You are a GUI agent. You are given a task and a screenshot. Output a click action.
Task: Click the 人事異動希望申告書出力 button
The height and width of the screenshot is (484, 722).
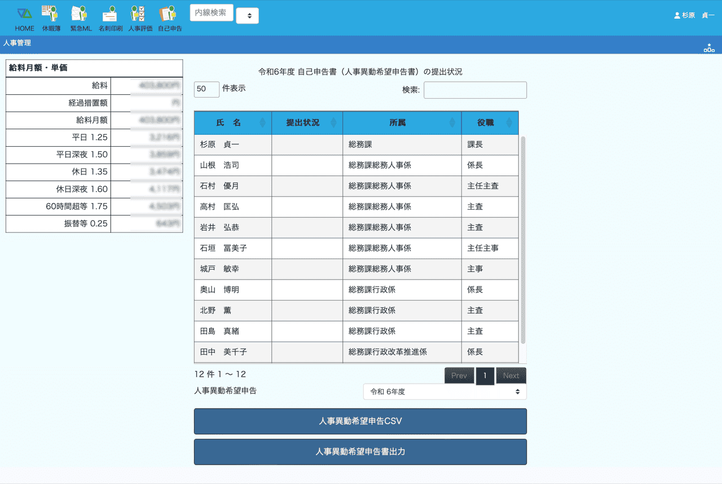(x=360, y=452)
